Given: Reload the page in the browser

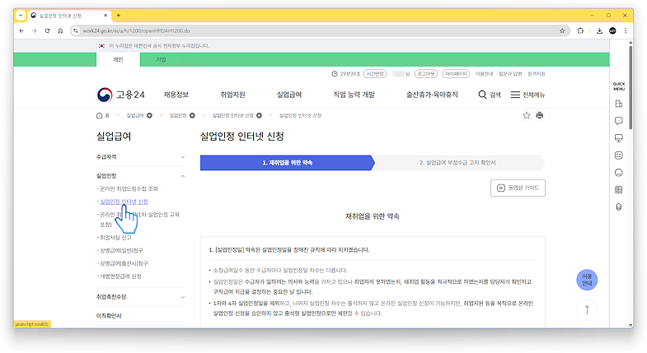Looking at the screenshot, I should click(47, 31).
